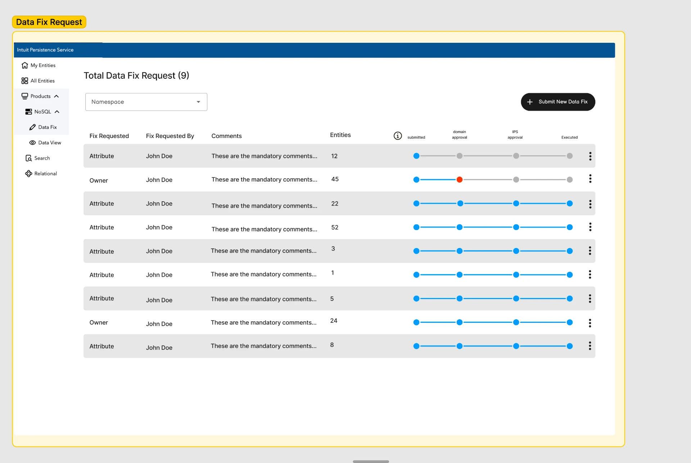Click the entities value 52

coord(335,227)
